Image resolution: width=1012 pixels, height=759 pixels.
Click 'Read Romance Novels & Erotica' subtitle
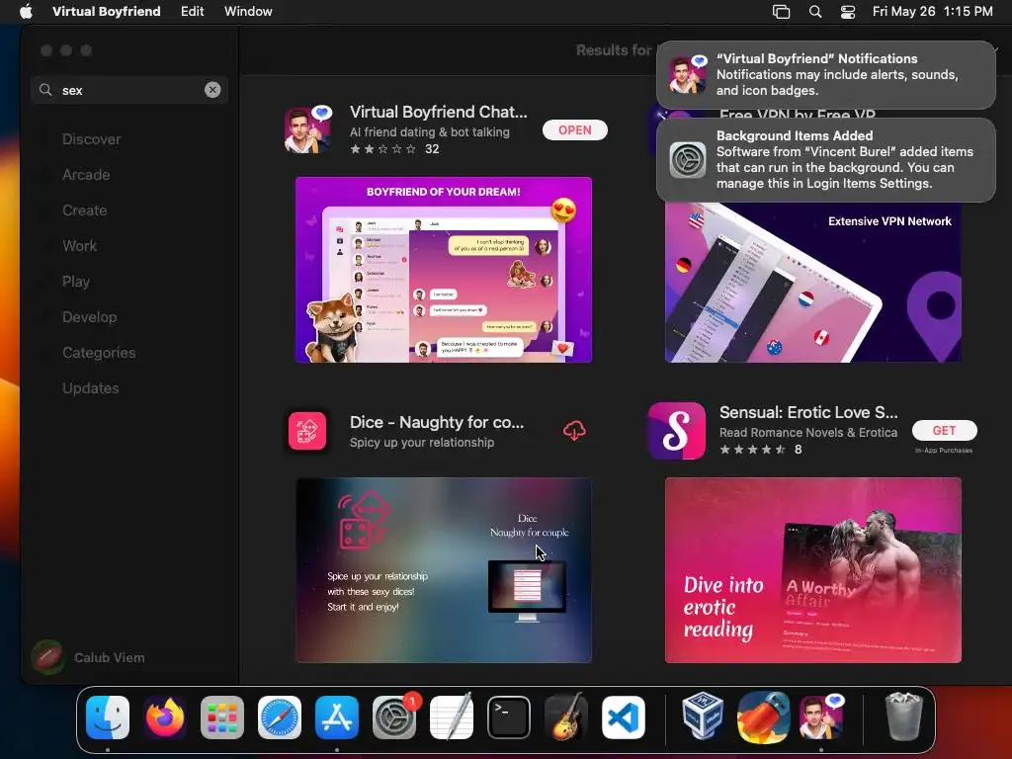tap(808, 433)
